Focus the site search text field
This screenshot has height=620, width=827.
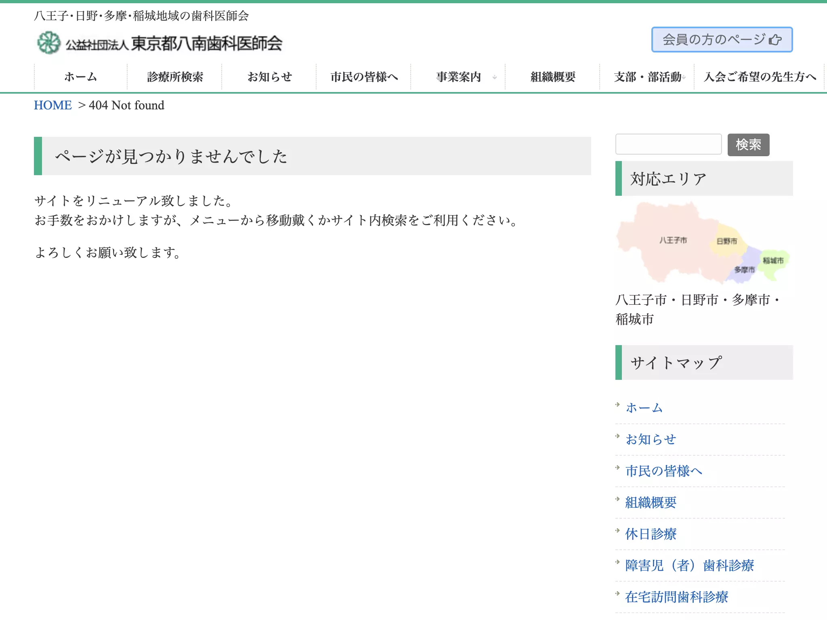pos(668,144)
